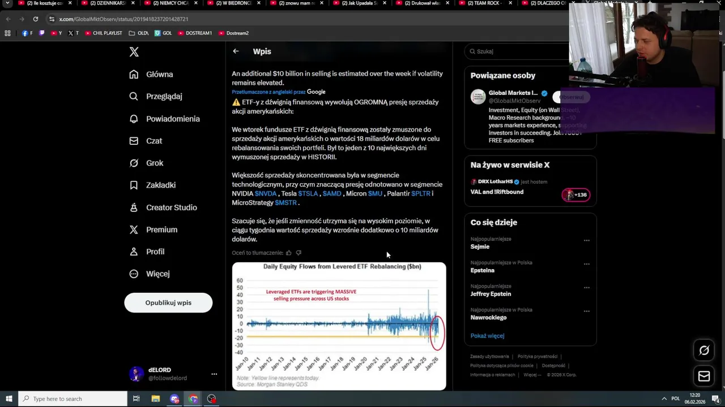Open the DOSTREAM1 bookmark
The width and height of the screenshot is (725, 407).
195,33
